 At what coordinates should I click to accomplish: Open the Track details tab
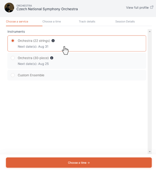(87, 21)
